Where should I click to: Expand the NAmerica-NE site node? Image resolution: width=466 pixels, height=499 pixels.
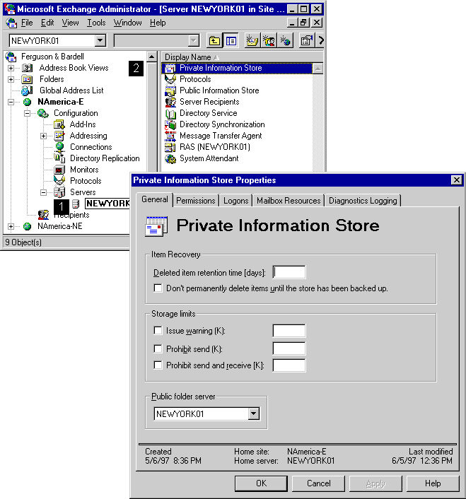click(11, 227)
